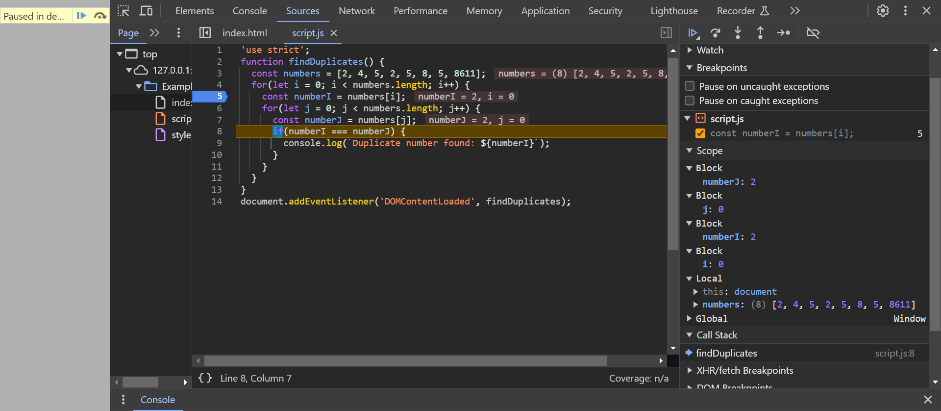The width and height of the screenshot is (941, 411).
Task: Expand the Watch section
Action: click(x=690, y=50)
